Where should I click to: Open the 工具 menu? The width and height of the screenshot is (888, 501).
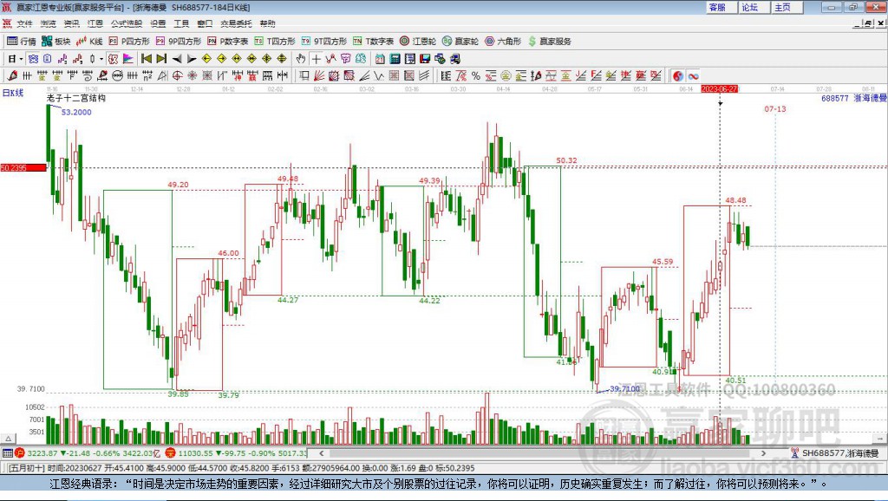(x=181, y=23)
